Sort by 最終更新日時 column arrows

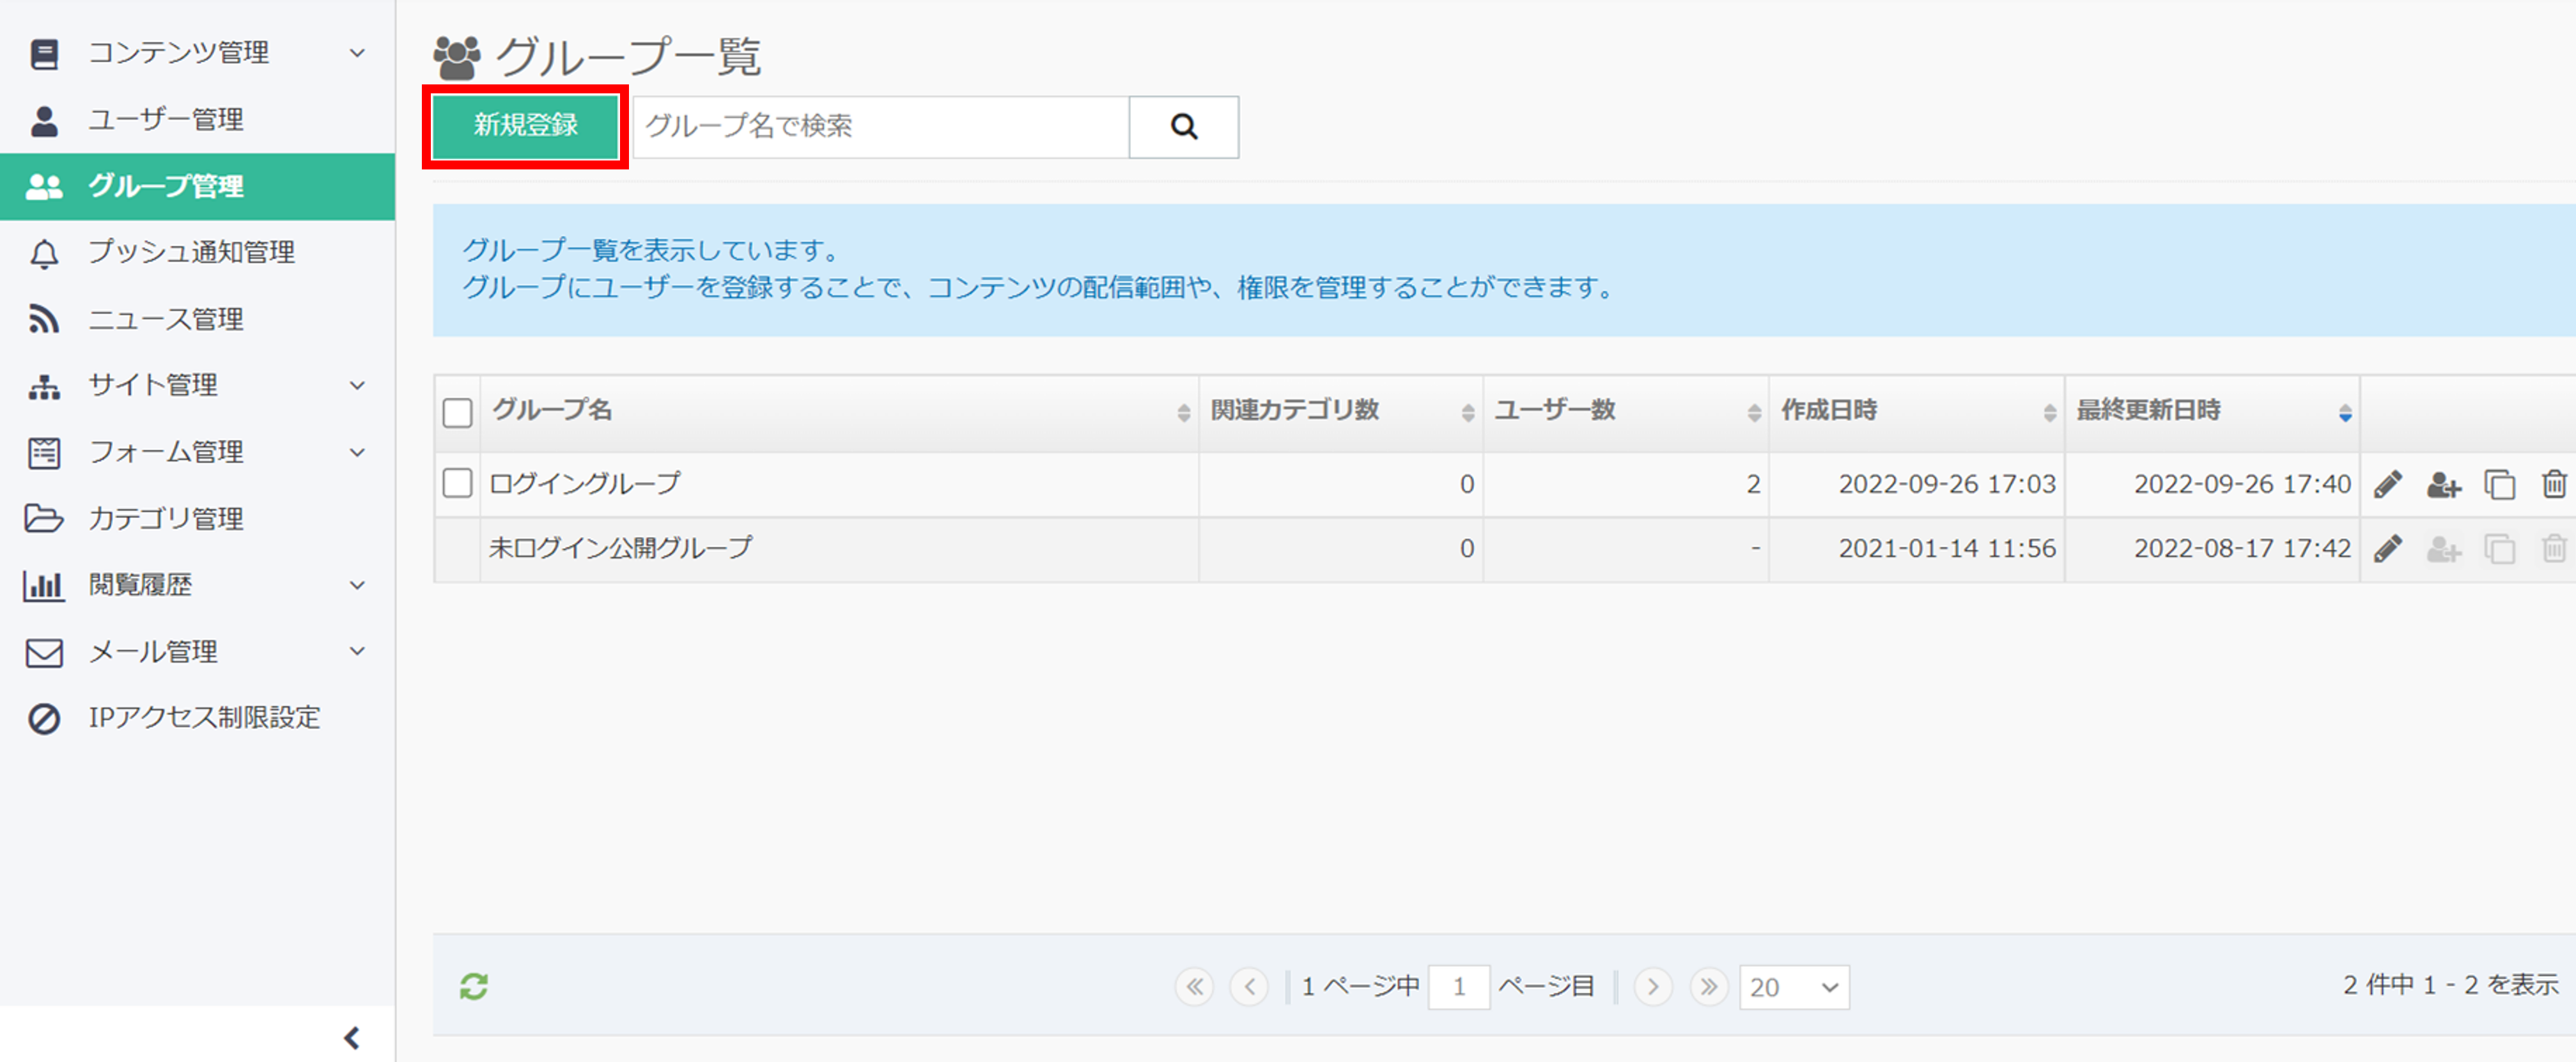[x=2345, y=412]
